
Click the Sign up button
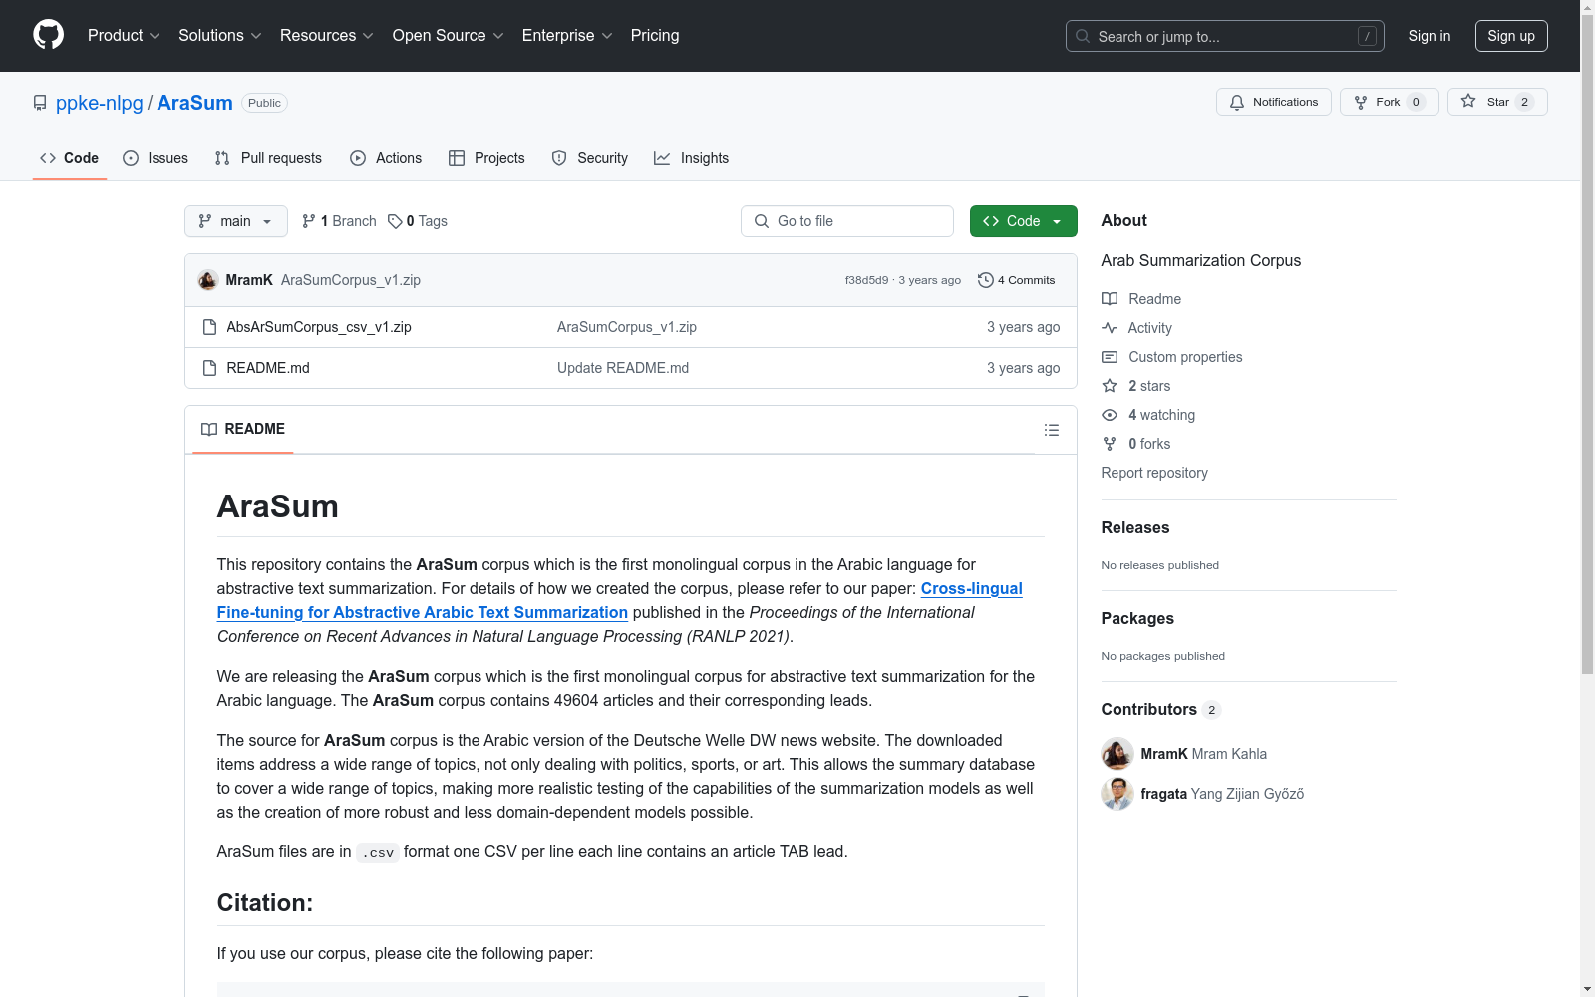click(1511, 36)
